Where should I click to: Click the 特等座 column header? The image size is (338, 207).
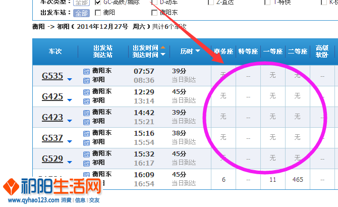pos(248,51)
